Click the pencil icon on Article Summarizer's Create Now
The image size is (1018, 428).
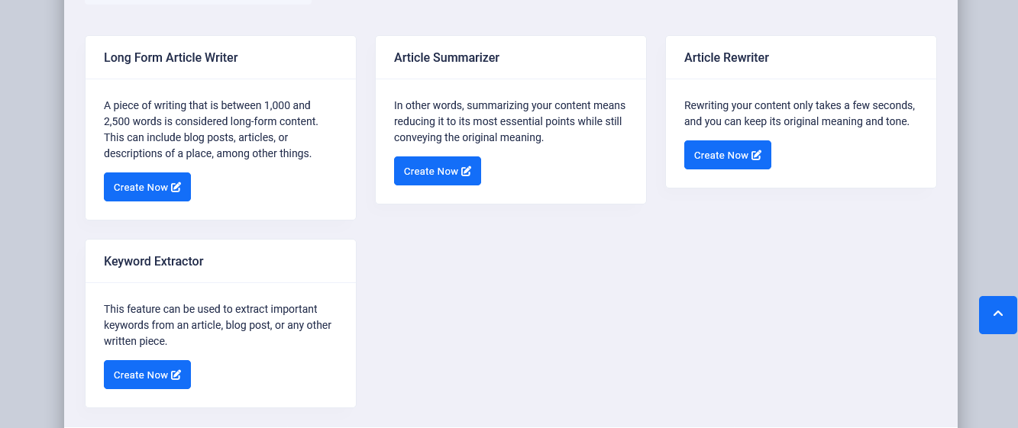coord(467,171)
